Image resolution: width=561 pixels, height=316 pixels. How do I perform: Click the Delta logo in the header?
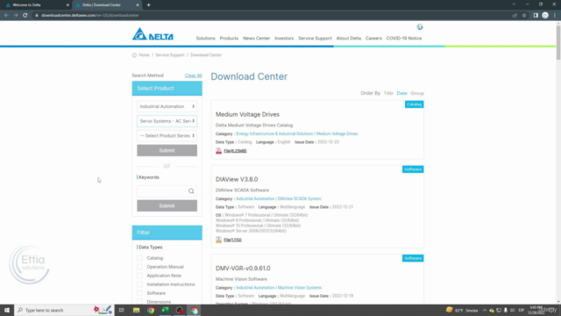153,34
